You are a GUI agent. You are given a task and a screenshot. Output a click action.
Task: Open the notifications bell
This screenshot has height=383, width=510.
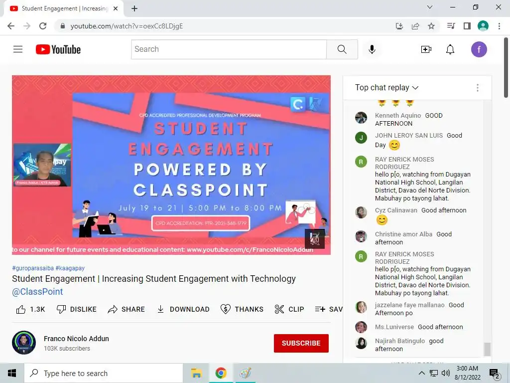[450, 49]
